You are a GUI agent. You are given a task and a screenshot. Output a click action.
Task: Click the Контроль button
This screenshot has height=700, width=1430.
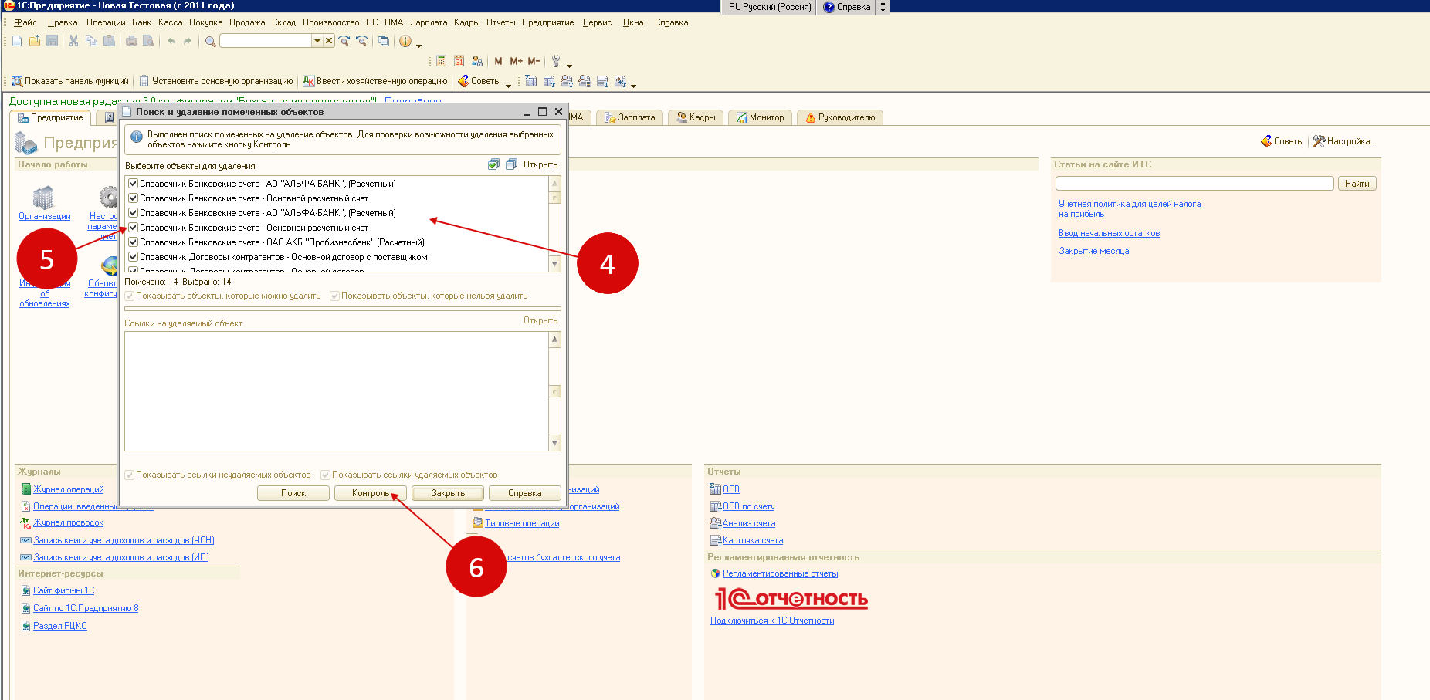tap(371, 493)
